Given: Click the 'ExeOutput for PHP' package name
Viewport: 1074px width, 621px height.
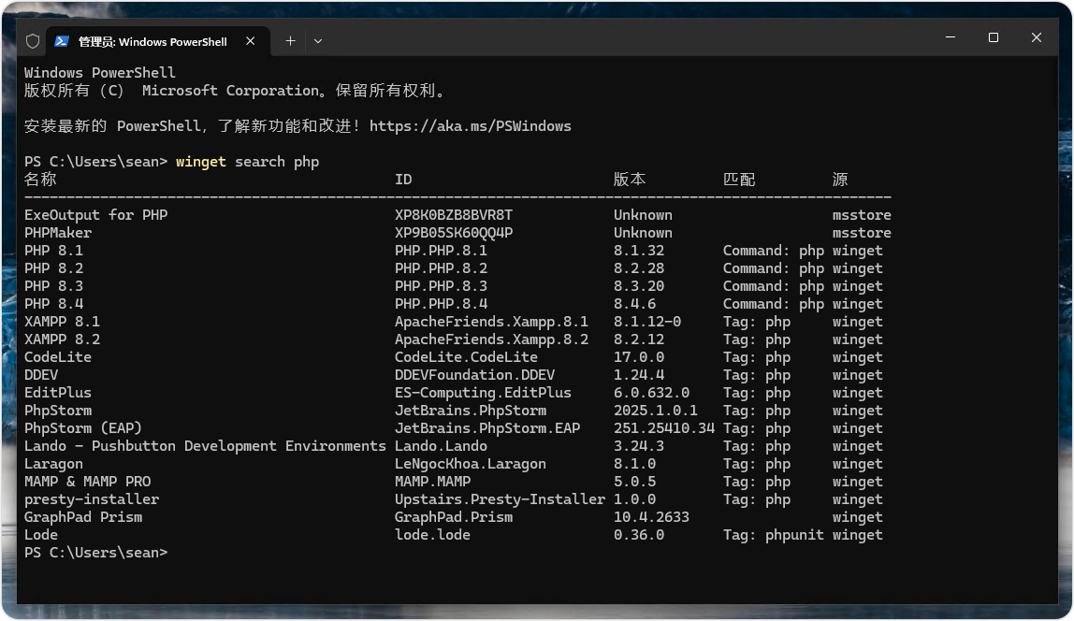Looking at the screenshot, I should [x=95, y=215].
